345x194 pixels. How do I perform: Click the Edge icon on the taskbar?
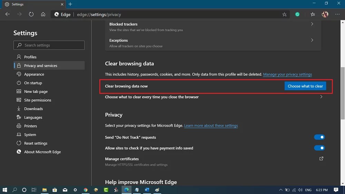point(127,190)
